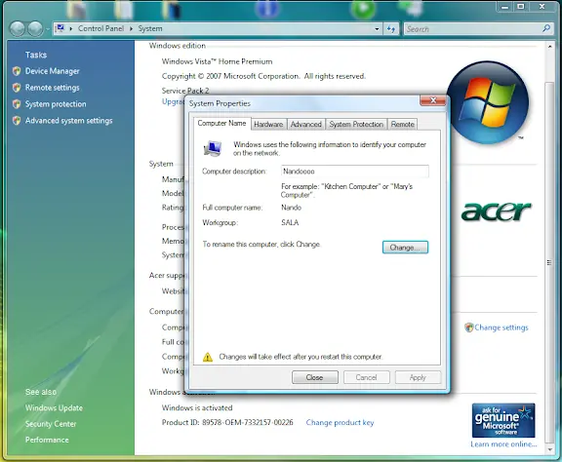Click the Change product key link
The image size is (562, 462).
(x=340, y=423)
